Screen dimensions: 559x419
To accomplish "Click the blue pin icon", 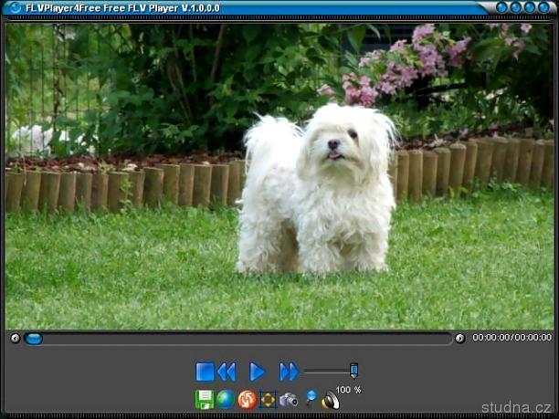I will pyautogui.click(x=311, y=398).
